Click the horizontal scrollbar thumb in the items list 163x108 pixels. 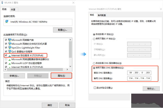coord(35,69)
